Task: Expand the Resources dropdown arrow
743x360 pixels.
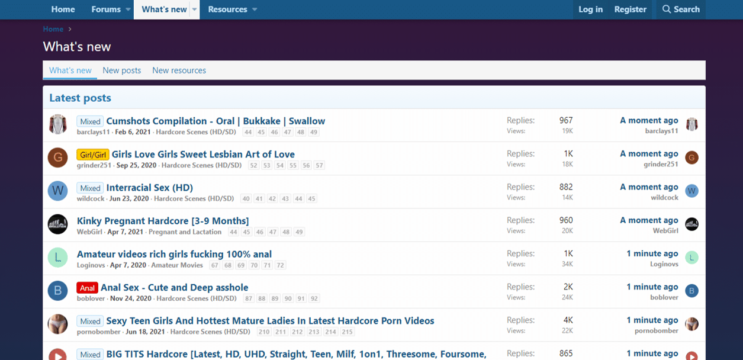Action: (255, 9)
